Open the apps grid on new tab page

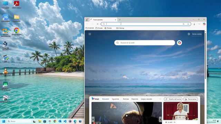tap(90, 34)
